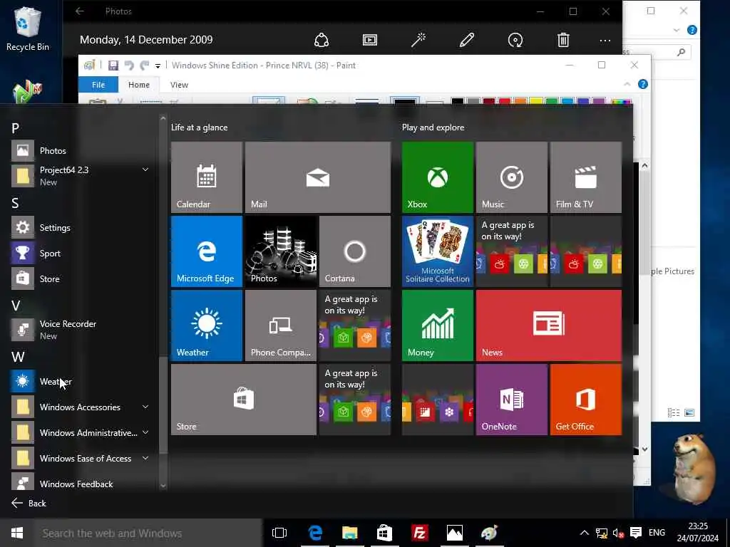
Task: Open File Explorer from the taskbar
Action: [x=349, y=533]
